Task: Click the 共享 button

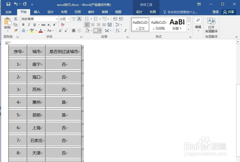Action: (228, 12)
